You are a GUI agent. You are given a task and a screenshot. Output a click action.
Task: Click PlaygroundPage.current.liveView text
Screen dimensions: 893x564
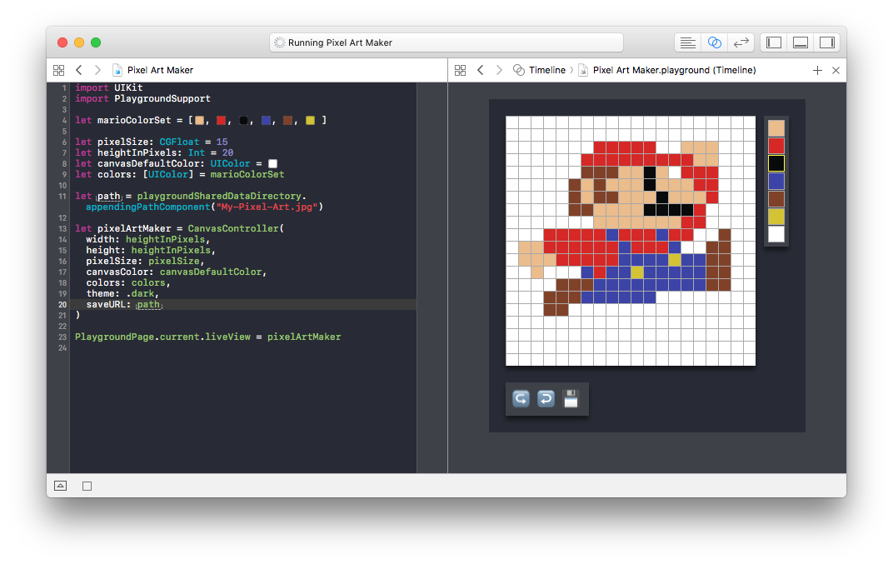[162, 337]
